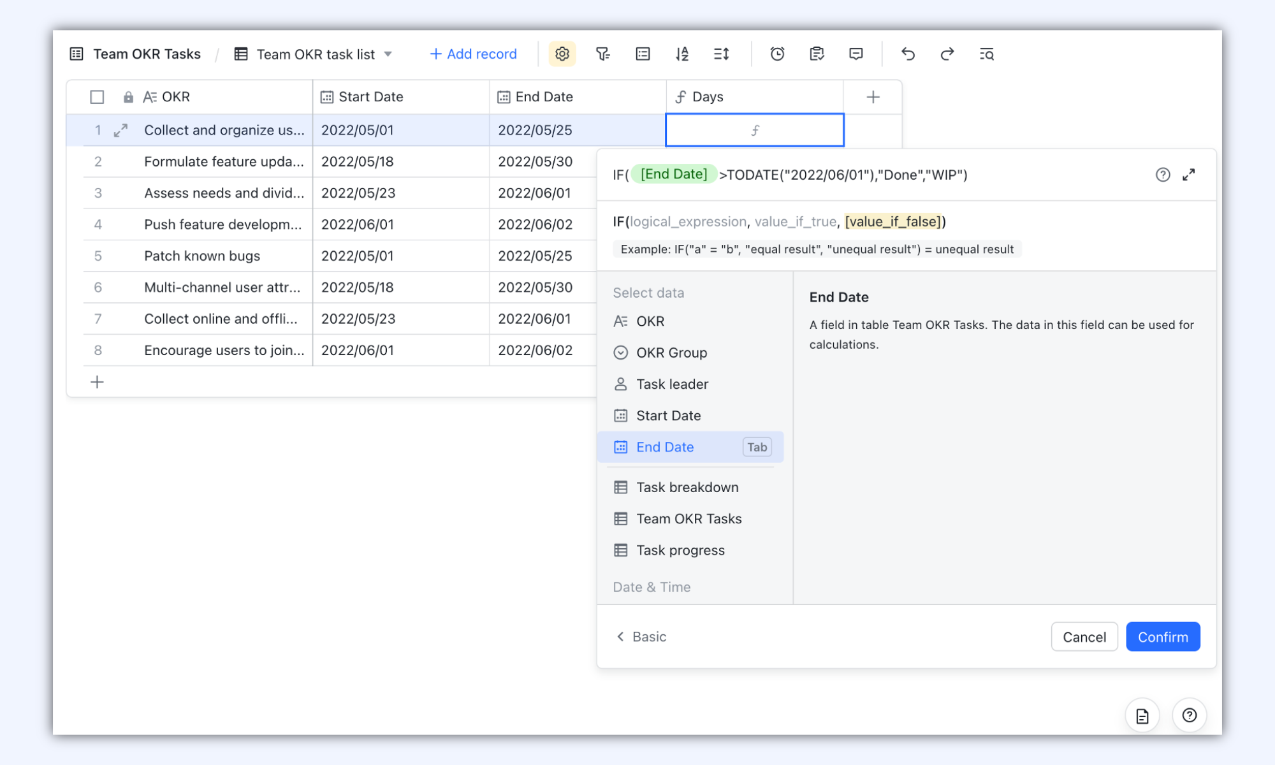
Task: Toggle the select all rows checkbox
Action: pyautogui.click(x=97, y=97)
